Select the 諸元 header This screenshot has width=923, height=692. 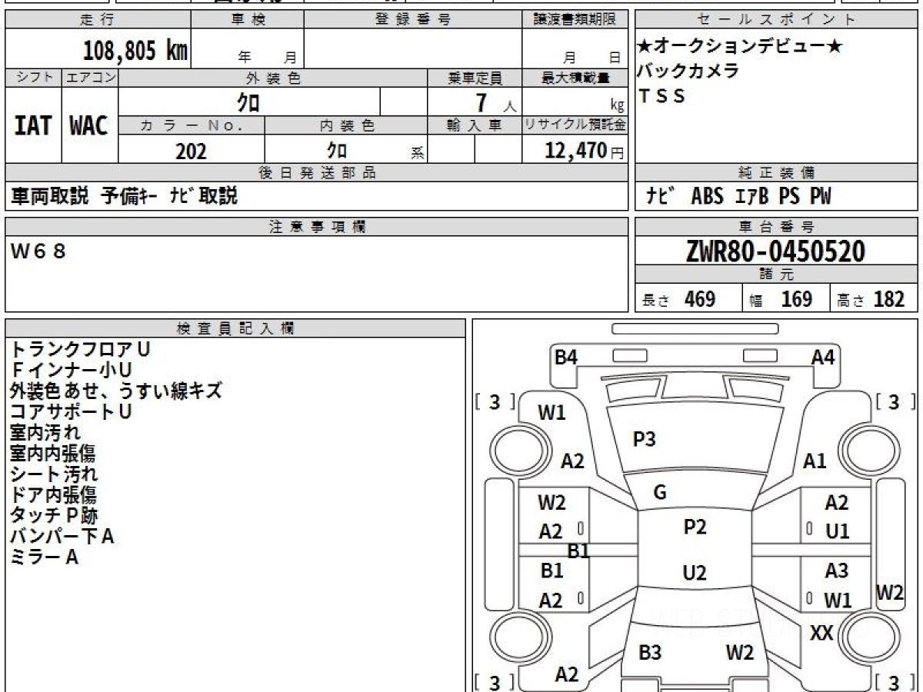click(777, 274)
